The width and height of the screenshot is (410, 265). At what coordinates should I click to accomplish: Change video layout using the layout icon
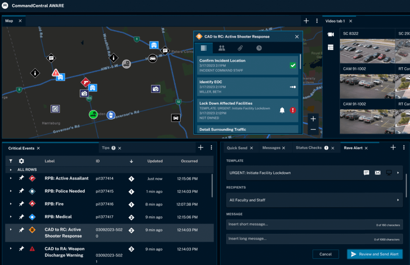click(330, 47)
